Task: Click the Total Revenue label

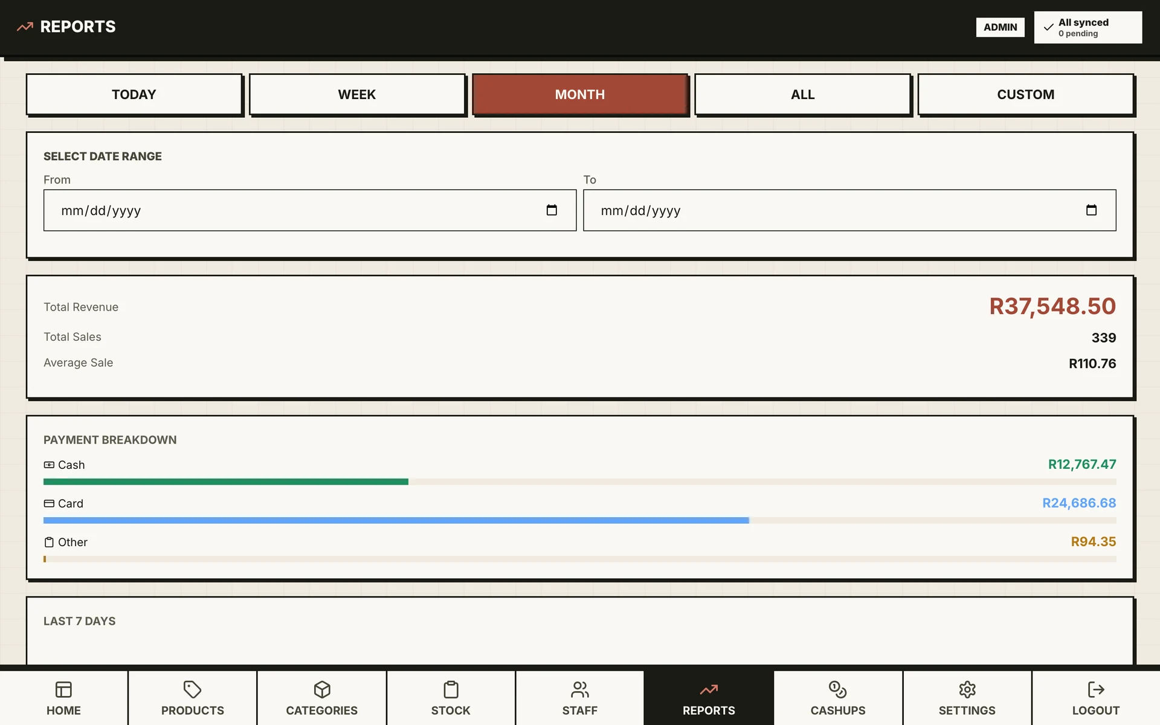Action: pyautogui.click(x=81, y=307)
